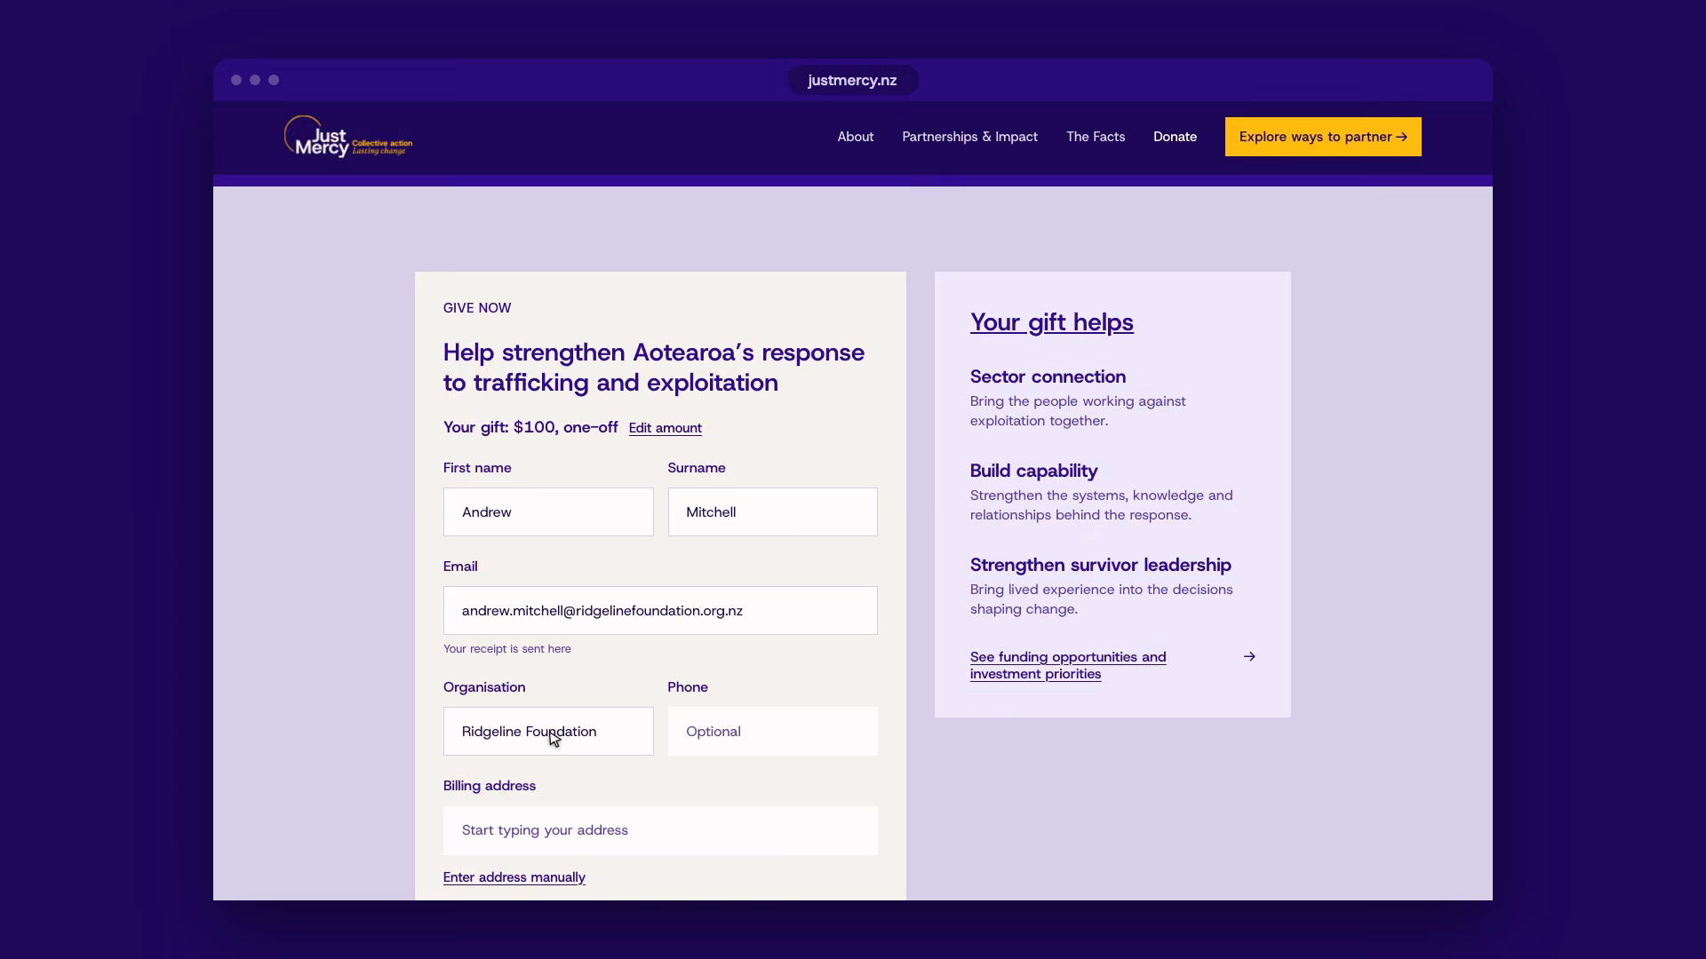Viewport: 1706px width, 959px height.
Task: Click the GIVE NOW label
Action: click(477, 308)
